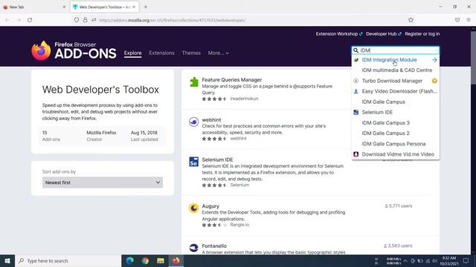
Task: Click the webhint add-on icon
Action: click(x=193, y=122)
